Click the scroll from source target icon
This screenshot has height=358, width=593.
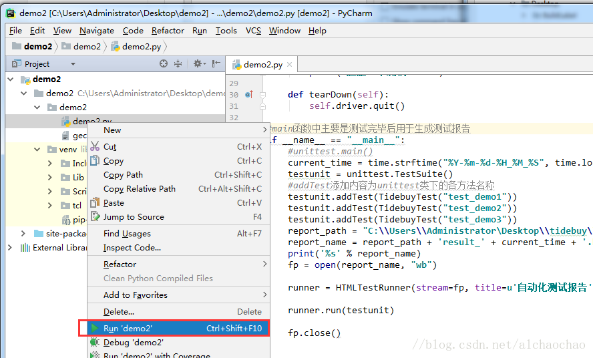pos(164,63)
